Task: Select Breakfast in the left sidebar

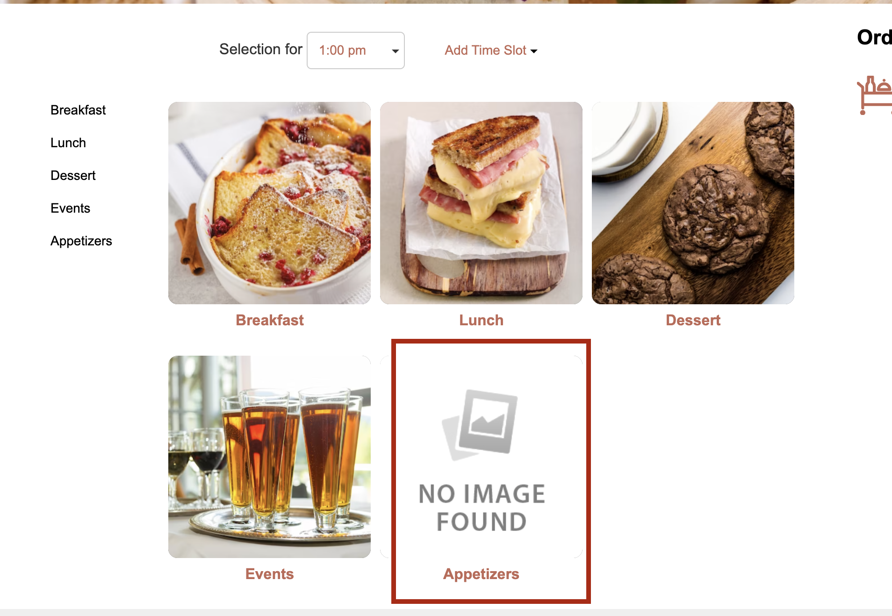Action: [78, 110]
